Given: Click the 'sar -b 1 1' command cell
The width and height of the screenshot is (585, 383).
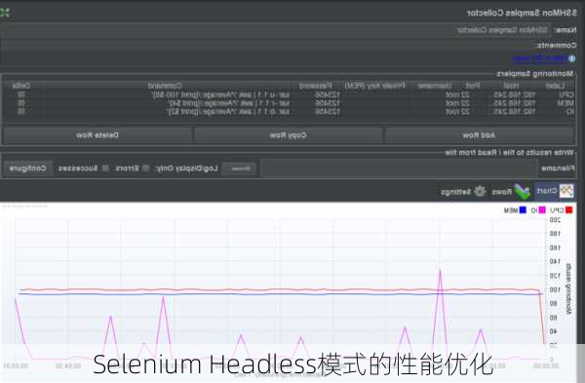Looking at the screenshot, I should [x=229, y=112].
